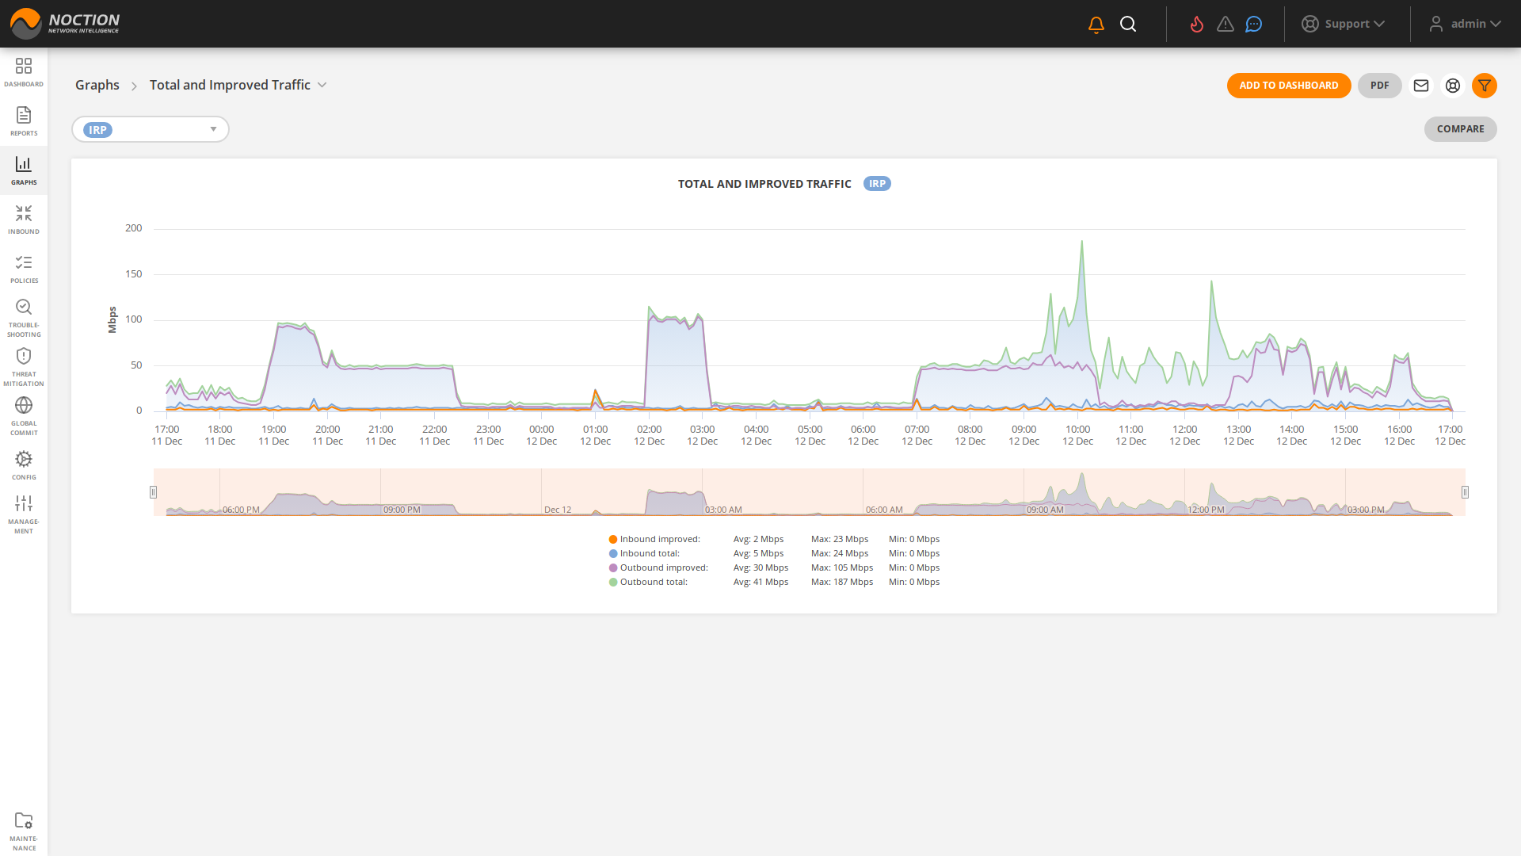Image resolution: width=1521 pixels, height=856 pixels.
Task: Open the Graphs section in the sidebar
Action: coord(24,170)
